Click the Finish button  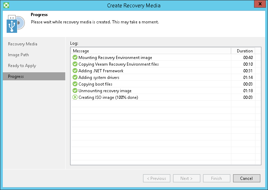coord(216,178)
